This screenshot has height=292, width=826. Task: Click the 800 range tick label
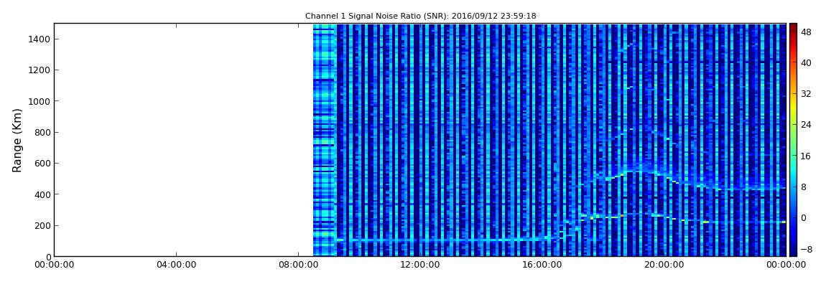click(x=41, y=133)
